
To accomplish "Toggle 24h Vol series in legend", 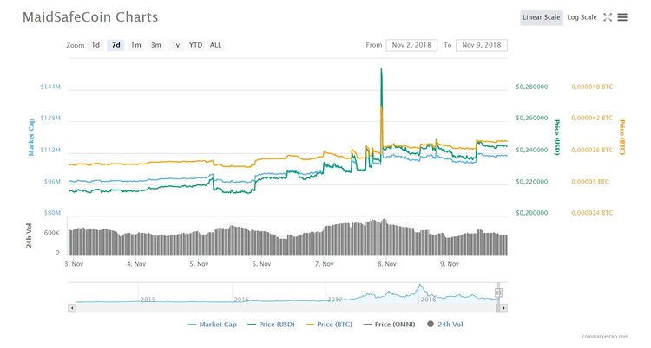I will click(x=445, y=325).
